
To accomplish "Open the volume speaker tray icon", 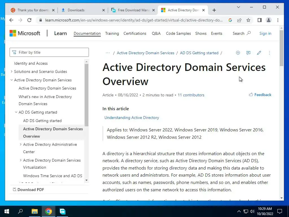I will click(x=252, y=211).
